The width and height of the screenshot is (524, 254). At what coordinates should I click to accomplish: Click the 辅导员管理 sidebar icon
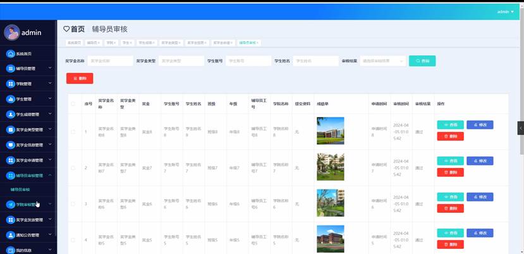(x=11, y=68)
